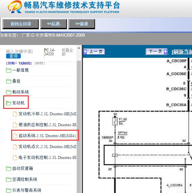The height and width of the screenshot is (193, 192).
Task: Click the right arrow icon on 下一页
Action: [x=165, y=51]
